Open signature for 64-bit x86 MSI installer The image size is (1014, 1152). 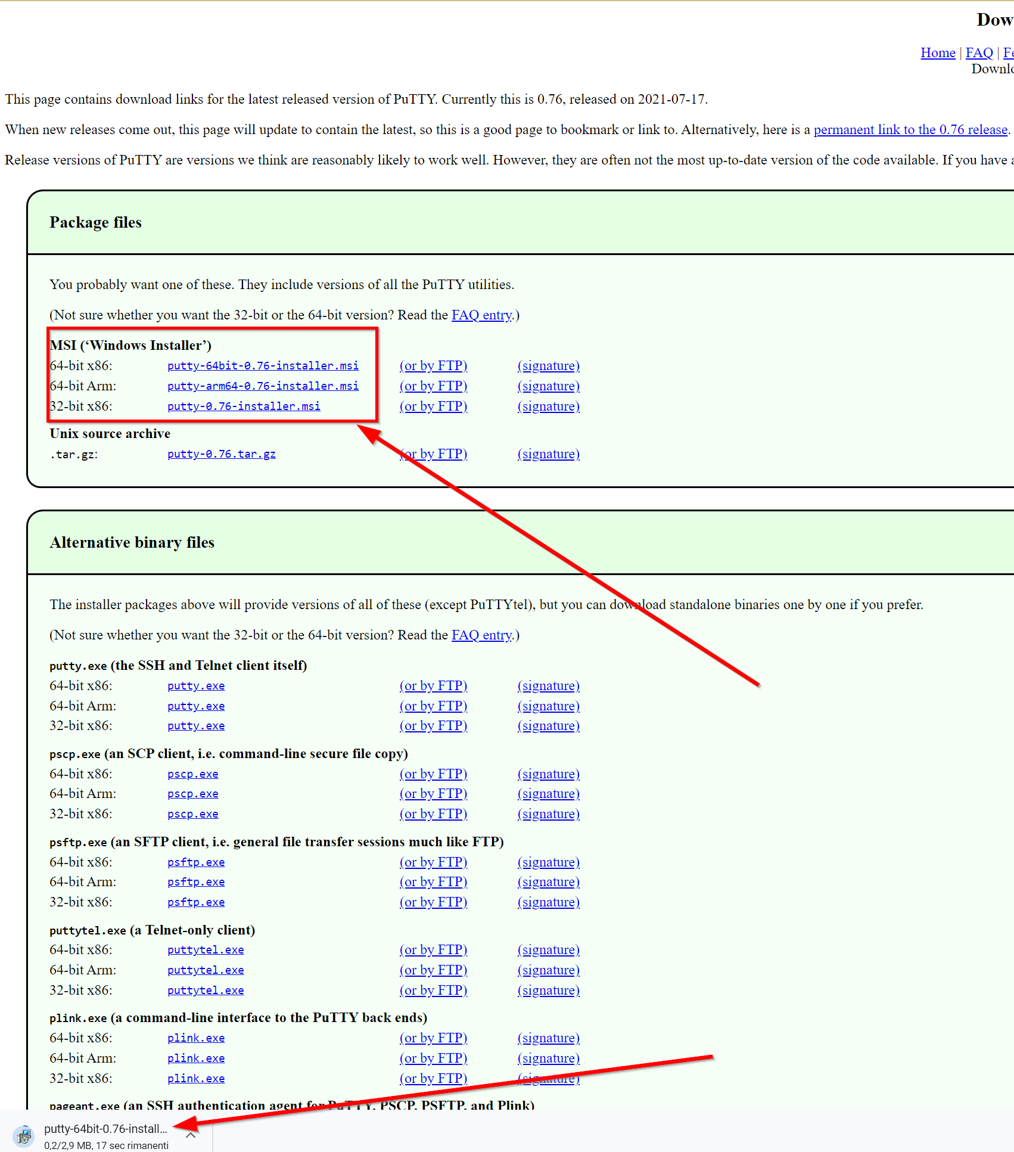click(549, 365)
